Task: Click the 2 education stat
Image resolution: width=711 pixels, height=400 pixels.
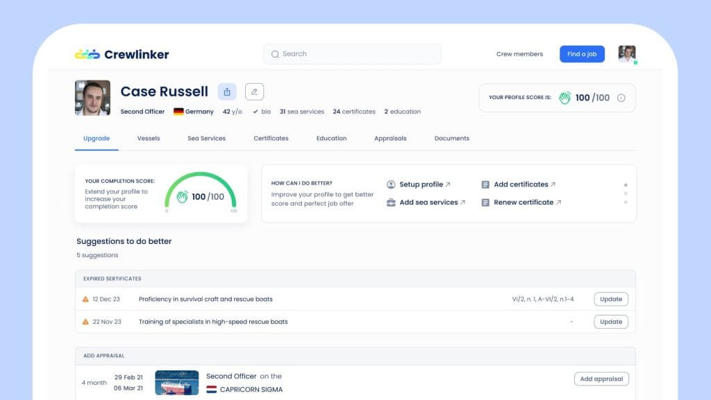Action: pos(402,112)
